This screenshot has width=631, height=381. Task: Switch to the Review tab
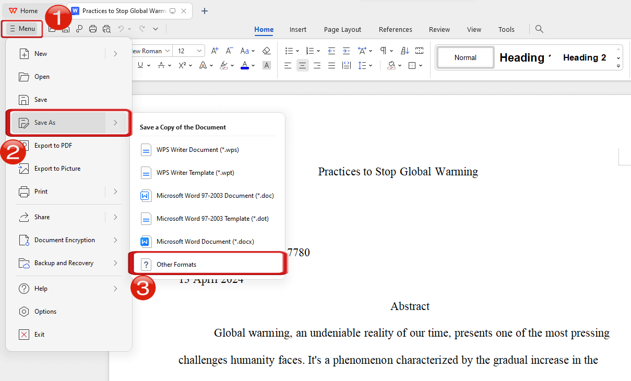(439, 29)
